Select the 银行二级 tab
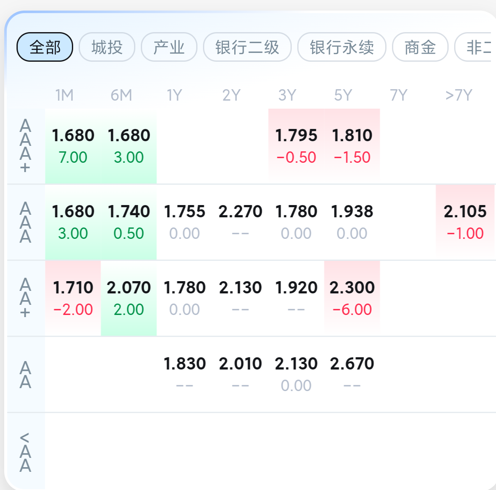 tap(247, 47)
